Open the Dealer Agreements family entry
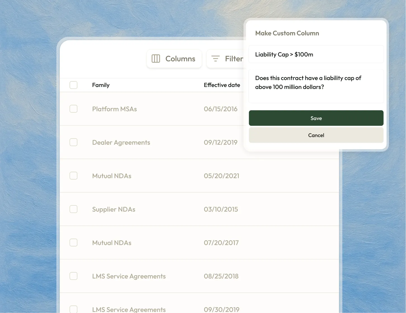 (121, 142)
